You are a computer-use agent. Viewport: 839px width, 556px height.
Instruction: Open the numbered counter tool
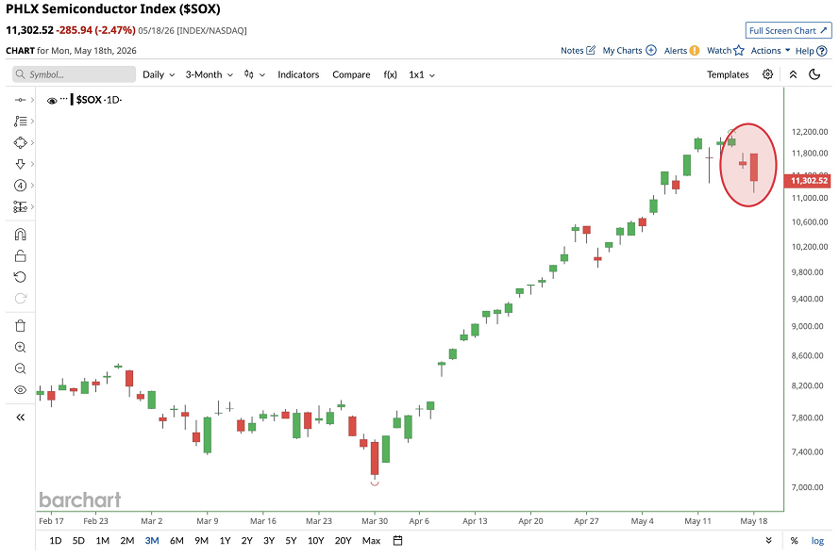pos(20,186)
